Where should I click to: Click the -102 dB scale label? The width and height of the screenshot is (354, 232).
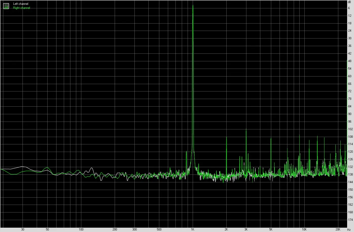pyautogui.click(x=350, y=129)
